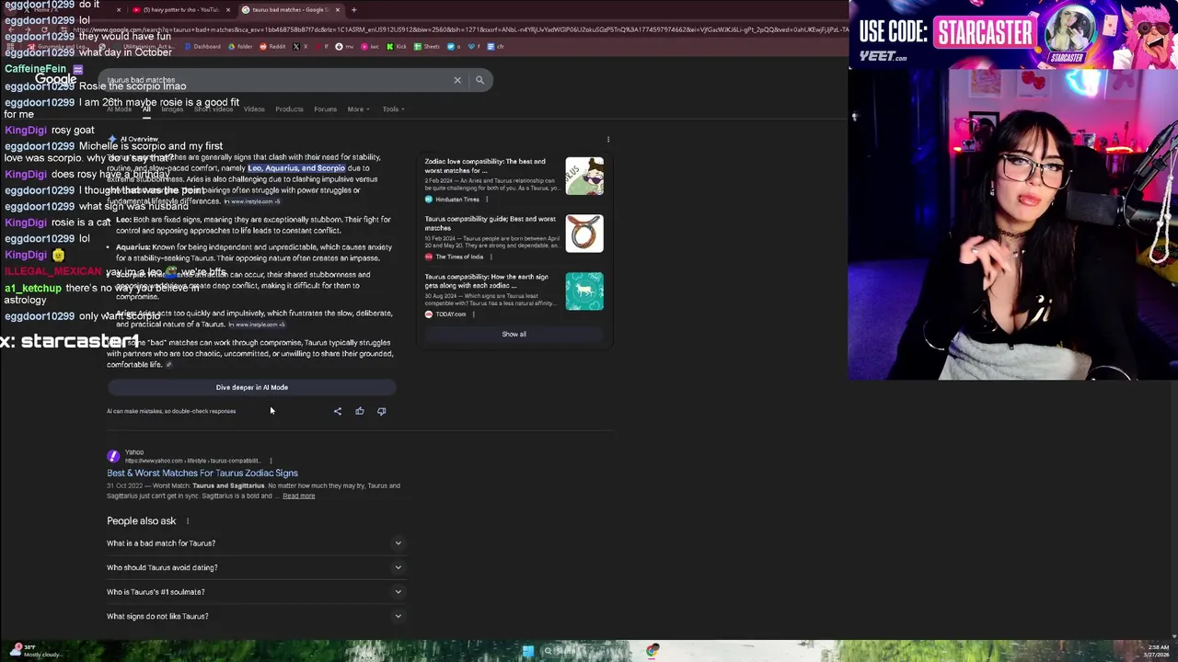This screenshot has width=1178, height=662.
Task: Click Read more on Yahoo snippet
Action: (x=299, y=496)
